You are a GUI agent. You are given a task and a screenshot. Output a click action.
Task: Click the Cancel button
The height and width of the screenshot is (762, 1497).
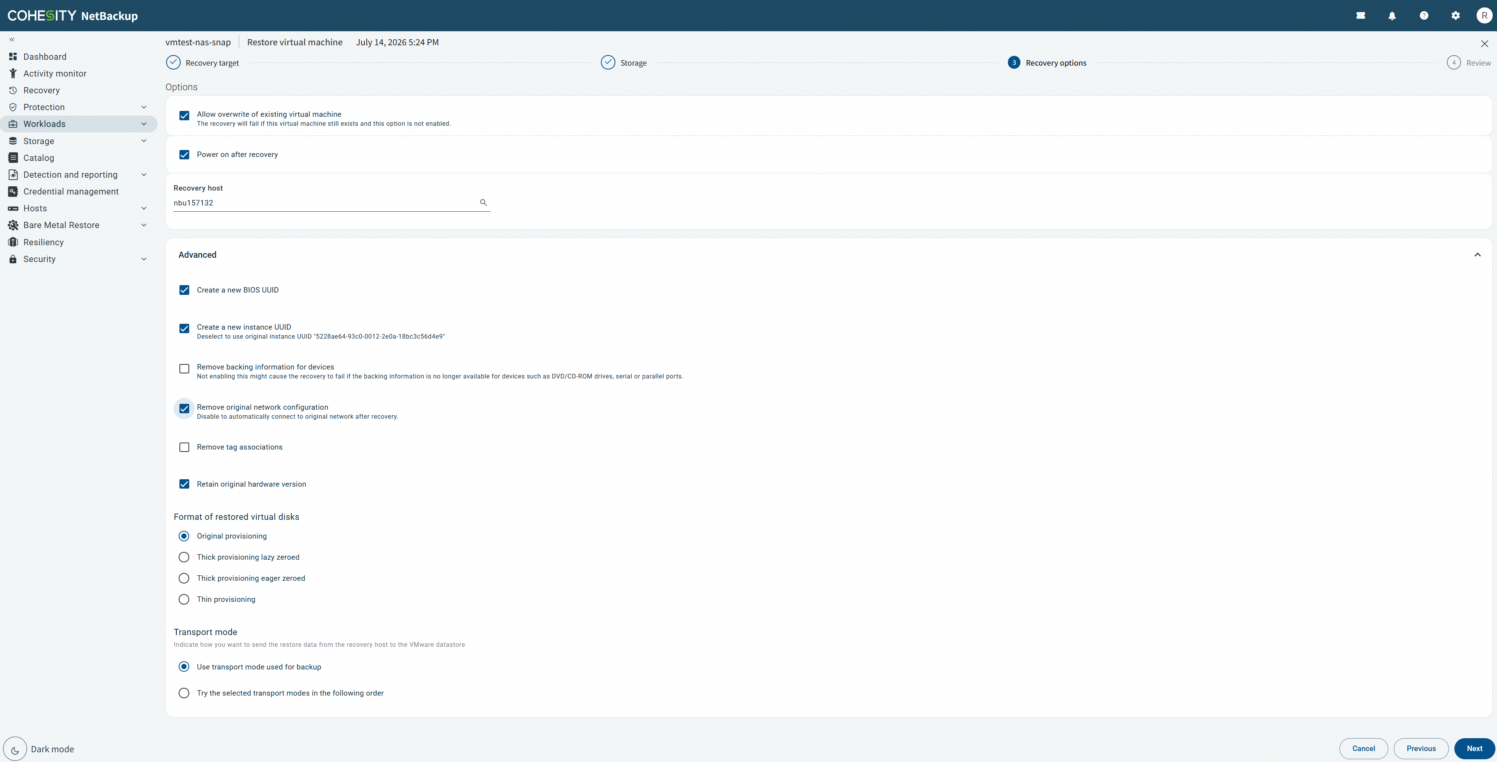pyautogui.click(x=1363, y=749)
